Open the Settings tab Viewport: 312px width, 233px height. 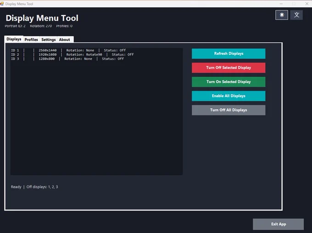click(48, 39)
